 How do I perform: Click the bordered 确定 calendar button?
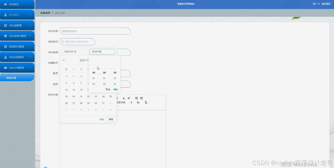111,120
